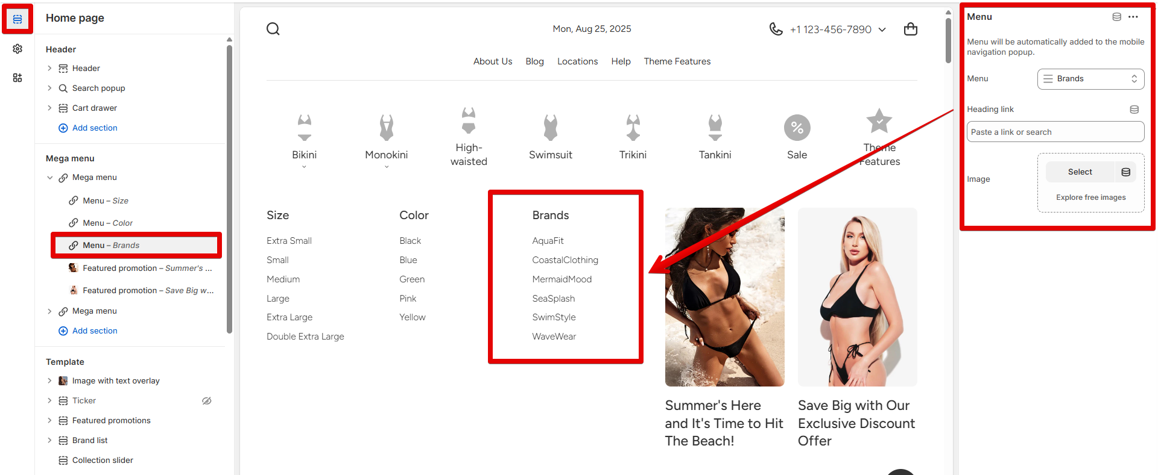Viewport: 1158px width, 475px height.
Task: Select the Menu – Color block in sidebar
Action: 107,223
